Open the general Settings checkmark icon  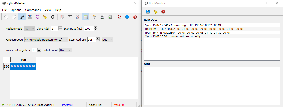[110, 17]
